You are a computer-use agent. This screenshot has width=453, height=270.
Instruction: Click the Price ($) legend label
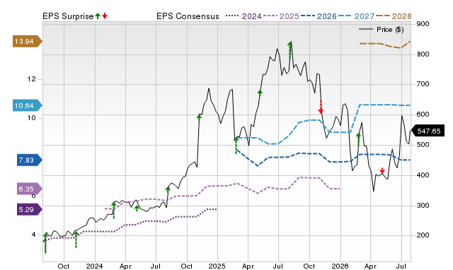(390, 30)
